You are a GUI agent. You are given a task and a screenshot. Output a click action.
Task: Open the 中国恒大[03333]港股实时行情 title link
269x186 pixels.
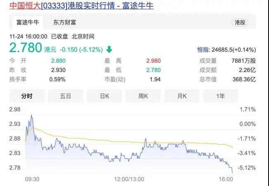point(81,6)
